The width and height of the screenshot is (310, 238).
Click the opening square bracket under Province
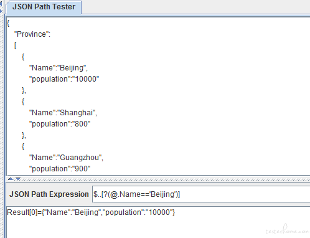tap(15, 45)
